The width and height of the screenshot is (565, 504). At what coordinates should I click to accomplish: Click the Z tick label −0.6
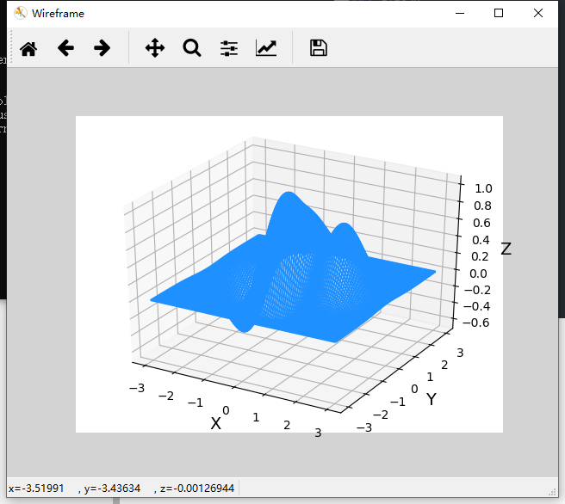[475, 323]
